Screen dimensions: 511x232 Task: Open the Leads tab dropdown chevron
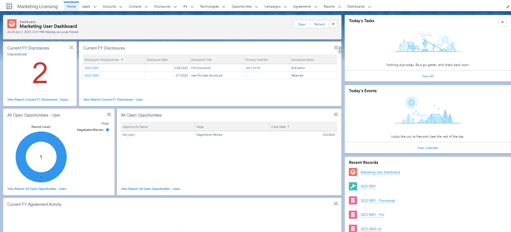pos(95,7)
